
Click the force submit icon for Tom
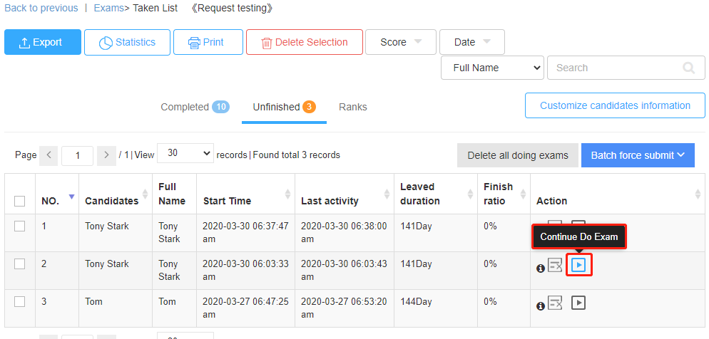[555, 303]
